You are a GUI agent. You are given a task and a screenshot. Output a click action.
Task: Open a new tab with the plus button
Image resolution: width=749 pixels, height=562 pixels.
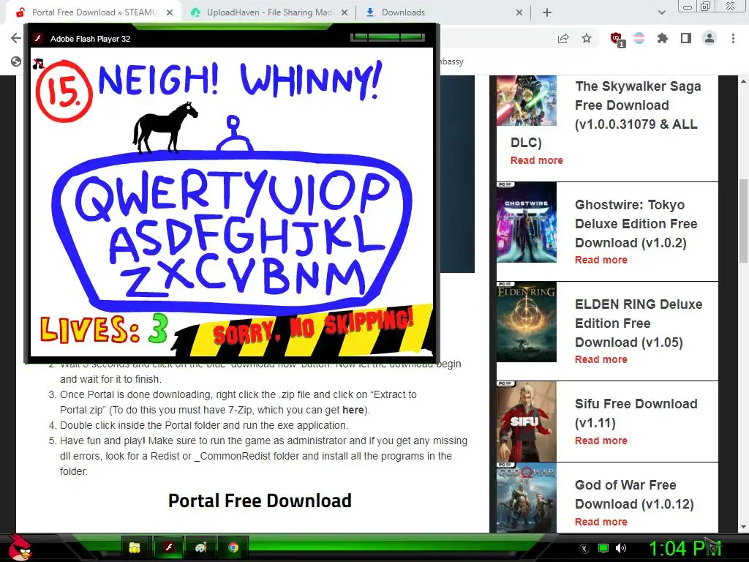click(547, 12)
